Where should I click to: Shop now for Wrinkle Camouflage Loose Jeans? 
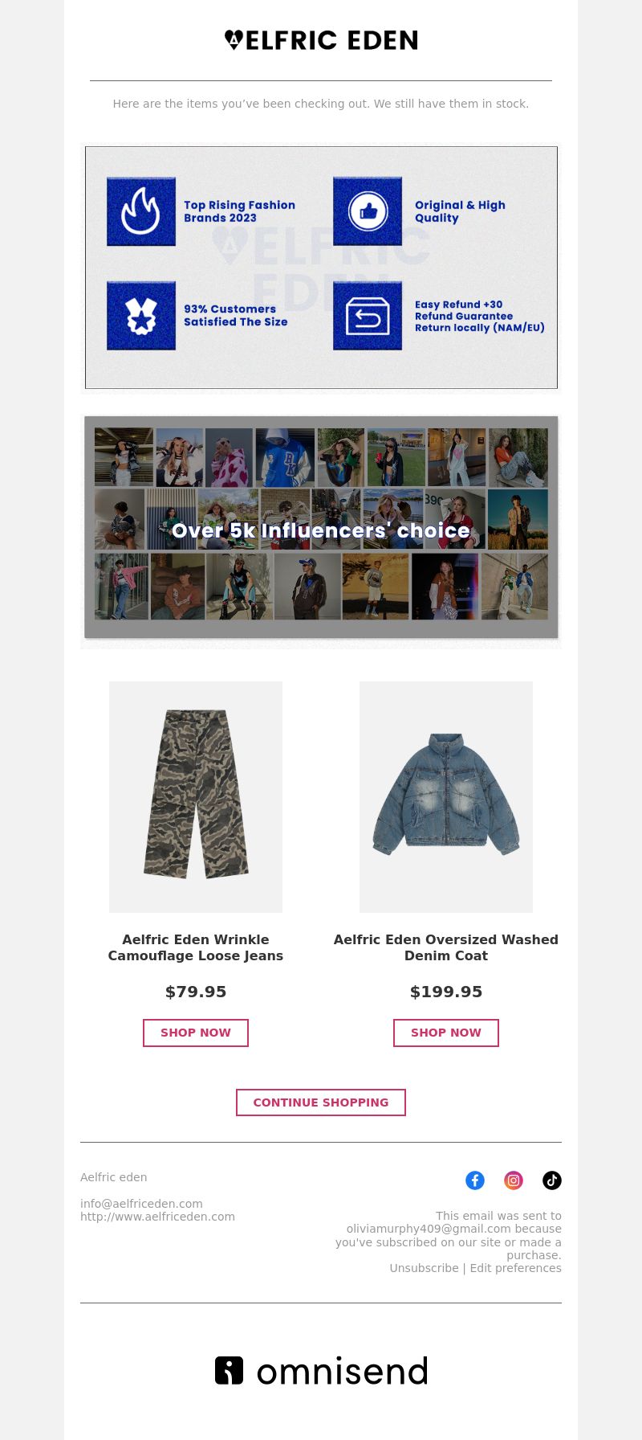(x=196, y=1033)
